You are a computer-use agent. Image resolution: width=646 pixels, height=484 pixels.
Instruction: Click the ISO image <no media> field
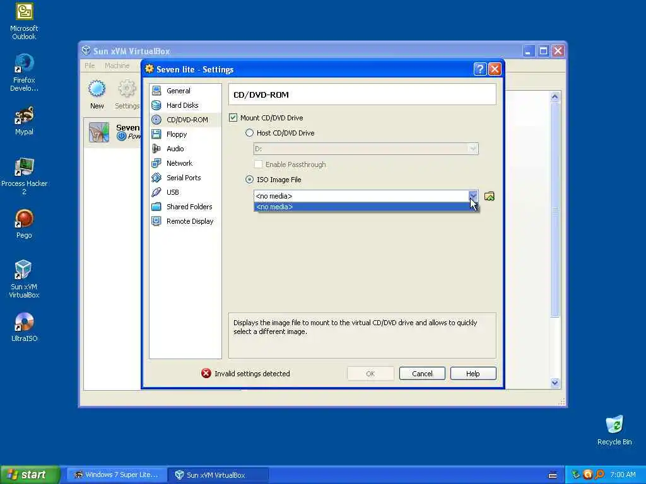361,196
